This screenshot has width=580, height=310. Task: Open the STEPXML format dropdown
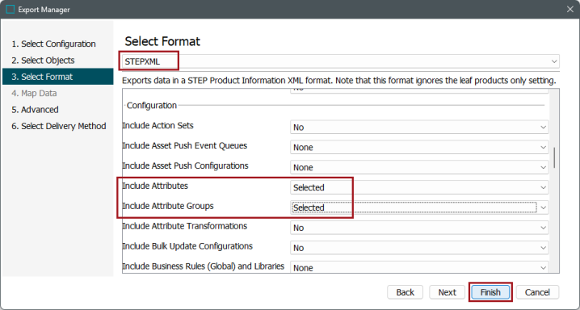340,61
